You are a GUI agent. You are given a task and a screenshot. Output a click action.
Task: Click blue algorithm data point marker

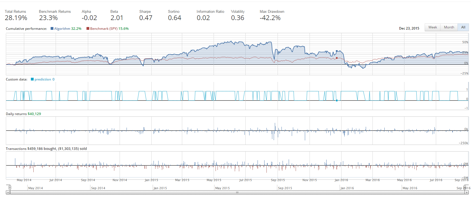(337, 51)
